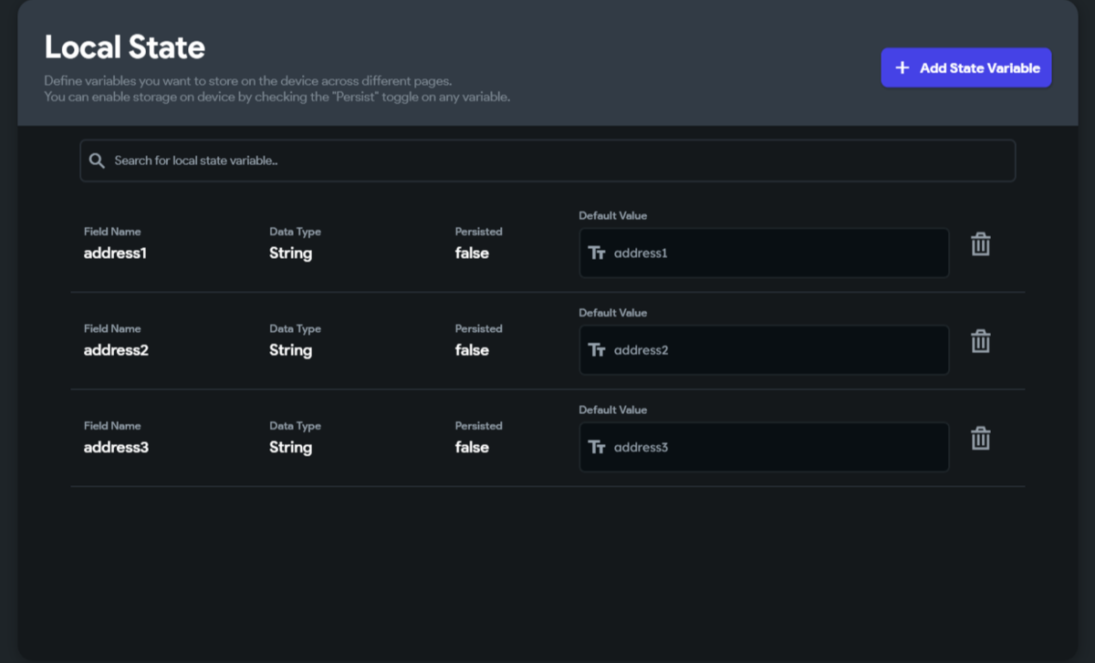Click the String data type for address3
1095x663 pixels.
point(290,448)
